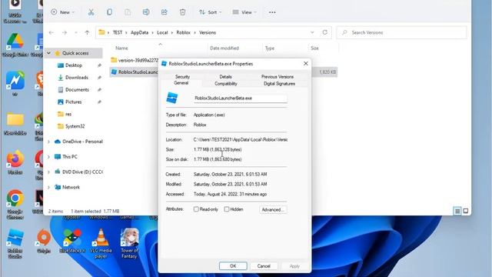Select the General tab
The image size is (492, 277).
[181, 83]
